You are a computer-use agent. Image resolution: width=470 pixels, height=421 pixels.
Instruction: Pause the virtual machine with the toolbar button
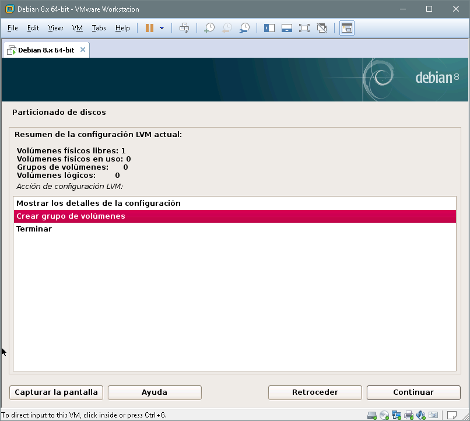tap(149, 28)
